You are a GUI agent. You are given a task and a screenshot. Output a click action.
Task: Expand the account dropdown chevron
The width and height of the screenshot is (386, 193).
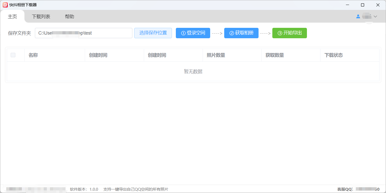(x=375, y=16)
